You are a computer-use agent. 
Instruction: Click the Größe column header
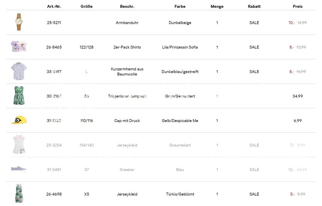point(86,6)
